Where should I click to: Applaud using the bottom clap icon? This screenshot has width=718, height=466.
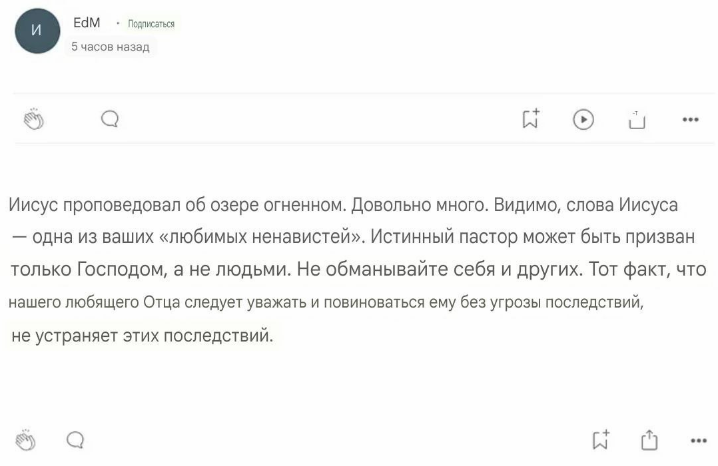pos(25,439)
